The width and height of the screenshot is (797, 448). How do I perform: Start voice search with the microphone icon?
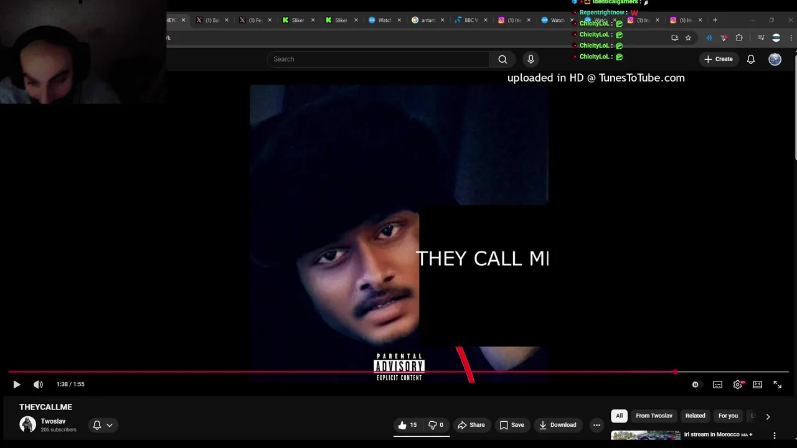coord(531,59)
